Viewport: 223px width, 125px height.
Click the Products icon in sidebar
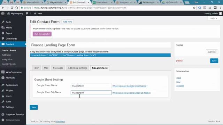point(3,77)
